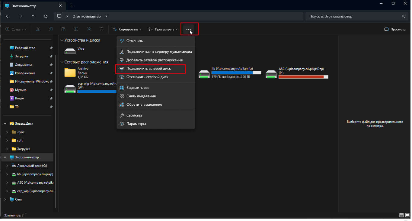Click the Delete trash icon
The height and width of the screenshot is (221, 412).
(x=101, y=29)
